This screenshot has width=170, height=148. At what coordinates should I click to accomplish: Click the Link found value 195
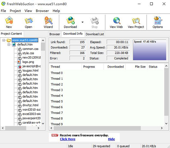point(78,42)
